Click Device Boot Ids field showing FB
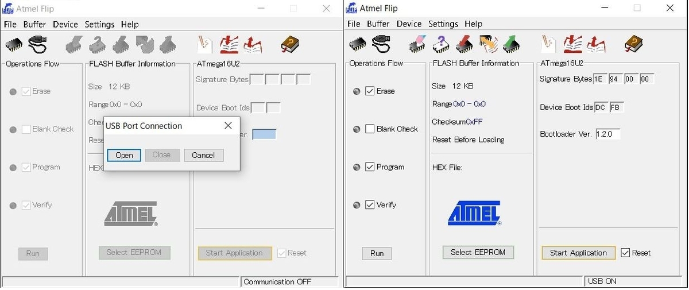This screenshot has width=689, height=290. (x=617, y=107)
